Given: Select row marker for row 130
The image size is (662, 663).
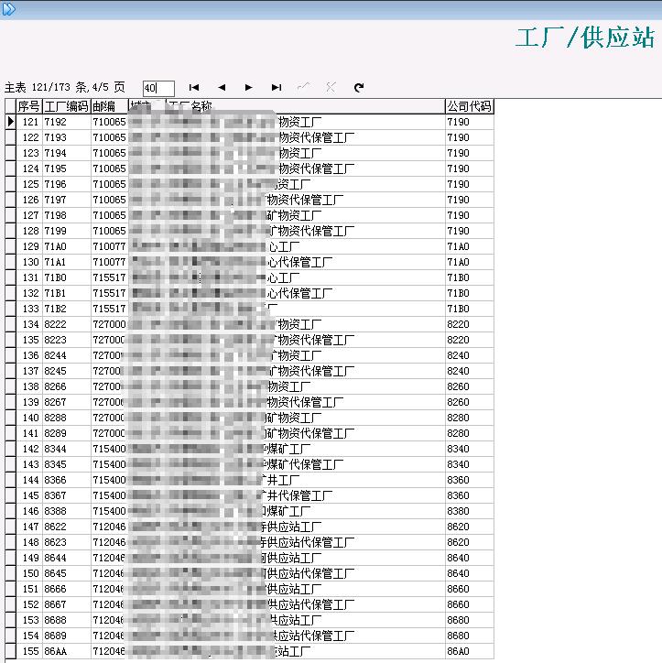Looking at the screenshot, I should click(x=11, y=262).
